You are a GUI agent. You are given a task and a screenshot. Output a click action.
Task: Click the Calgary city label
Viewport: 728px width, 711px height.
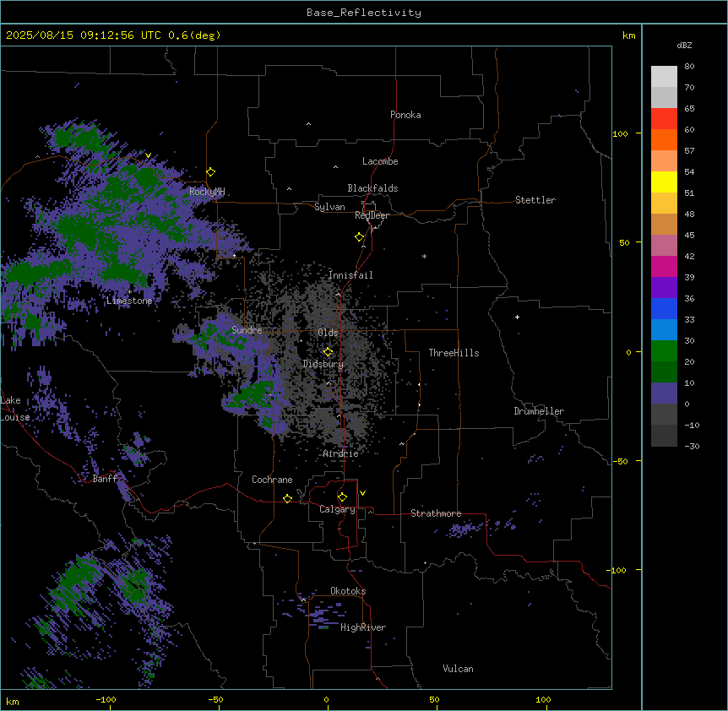pyautogui.click(x=338, y=509)
